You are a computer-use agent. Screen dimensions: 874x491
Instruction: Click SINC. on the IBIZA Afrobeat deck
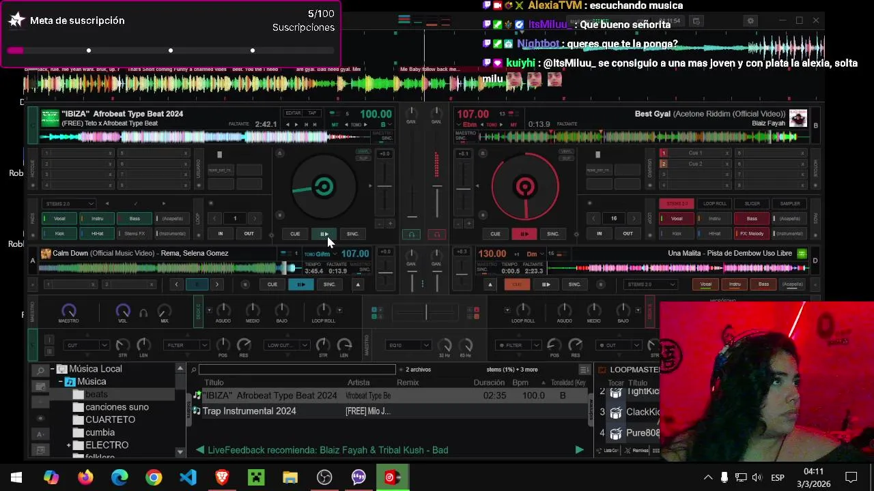[352, 234]
